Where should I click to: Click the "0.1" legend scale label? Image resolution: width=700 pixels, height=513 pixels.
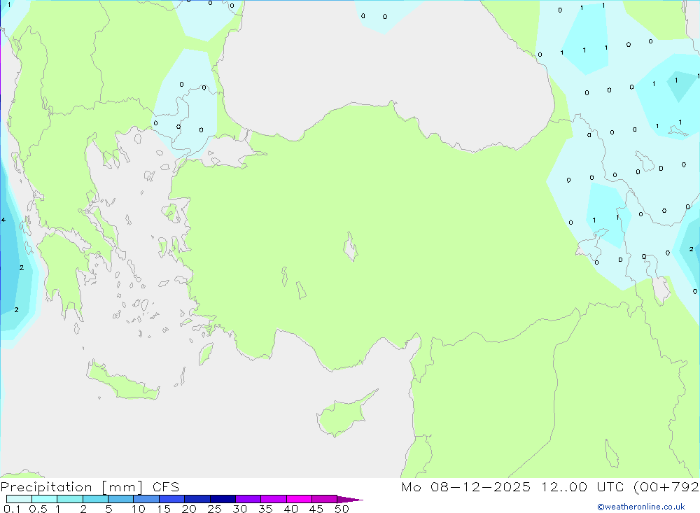tap(12, 509)
